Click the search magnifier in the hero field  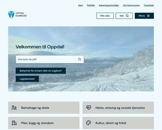point(79,59)
